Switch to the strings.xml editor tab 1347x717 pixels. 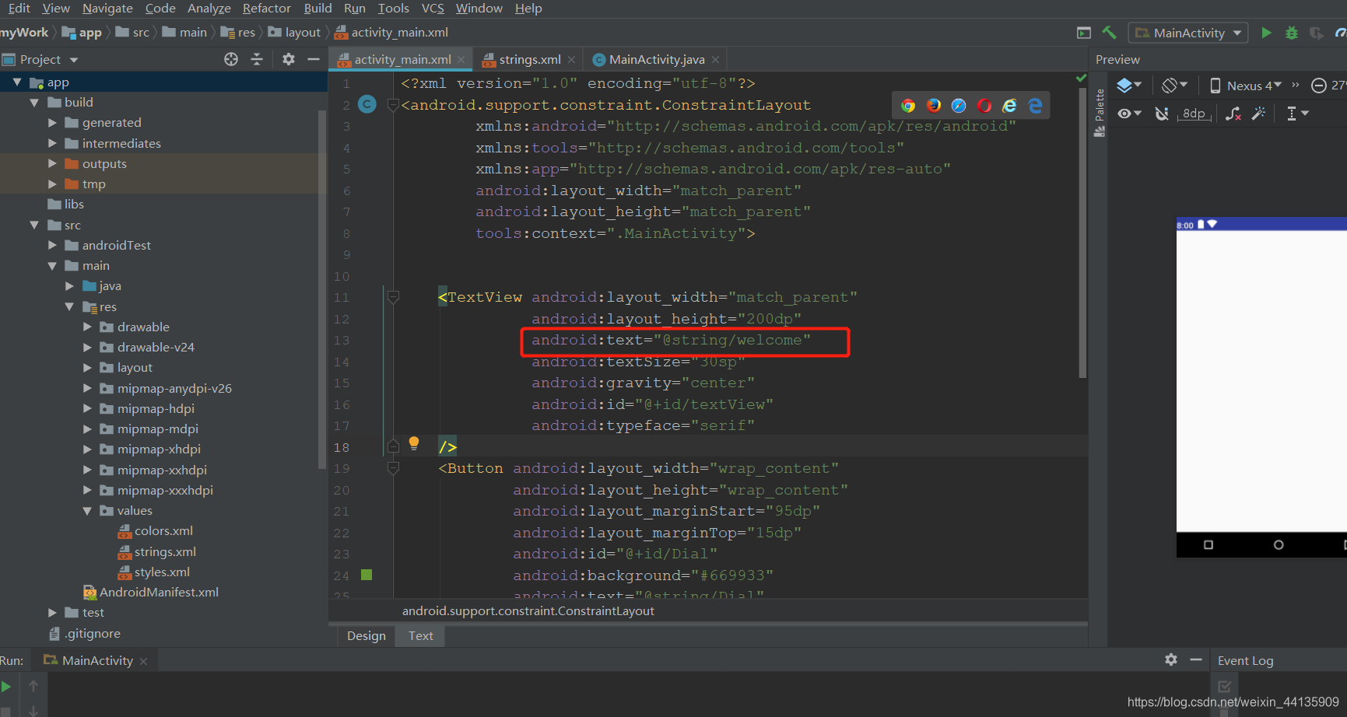529,59
